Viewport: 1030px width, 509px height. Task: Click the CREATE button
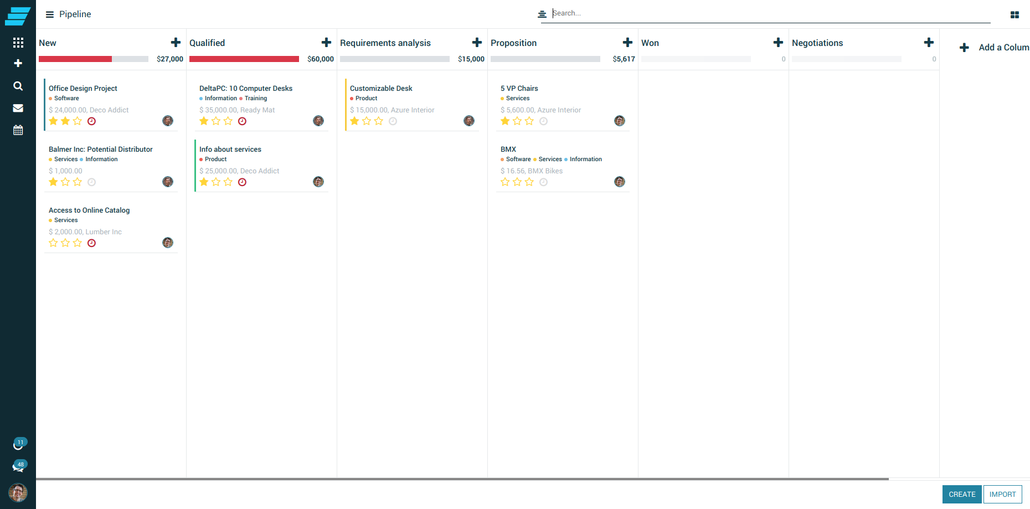coord(962,495)
